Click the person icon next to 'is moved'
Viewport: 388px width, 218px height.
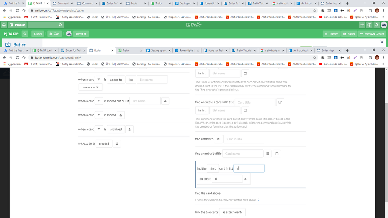point(120,115)
